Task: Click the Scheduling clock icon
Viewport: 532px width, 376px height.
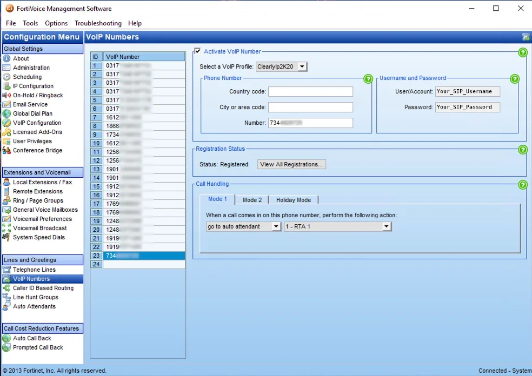Action: [x=6, y=77]
